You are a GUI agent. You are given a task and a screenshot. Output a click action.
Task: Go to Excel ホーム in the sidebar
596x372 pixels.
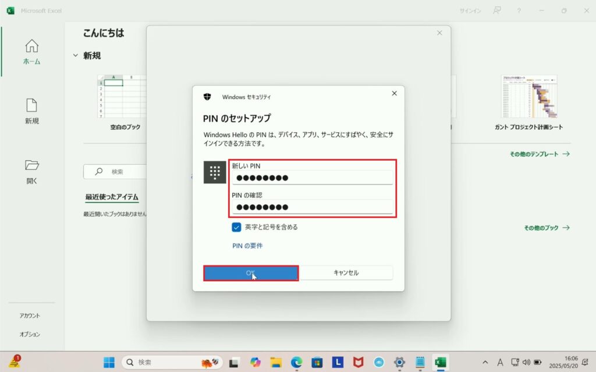coord(31,52)
